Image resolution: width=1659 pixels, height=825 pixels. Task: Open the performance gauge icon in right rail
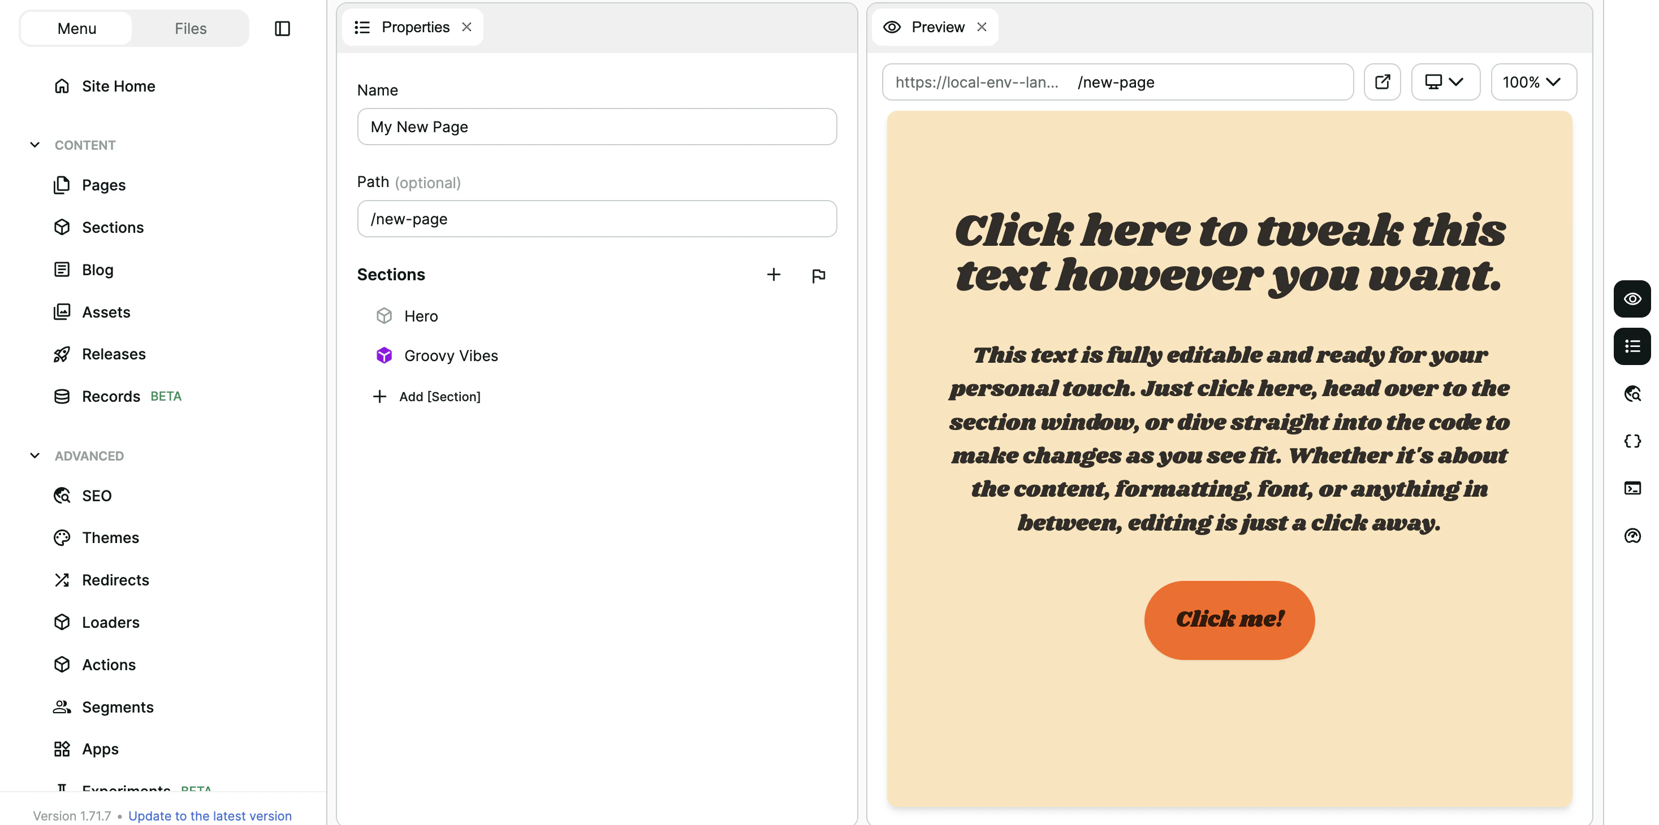coord(1631,536)
